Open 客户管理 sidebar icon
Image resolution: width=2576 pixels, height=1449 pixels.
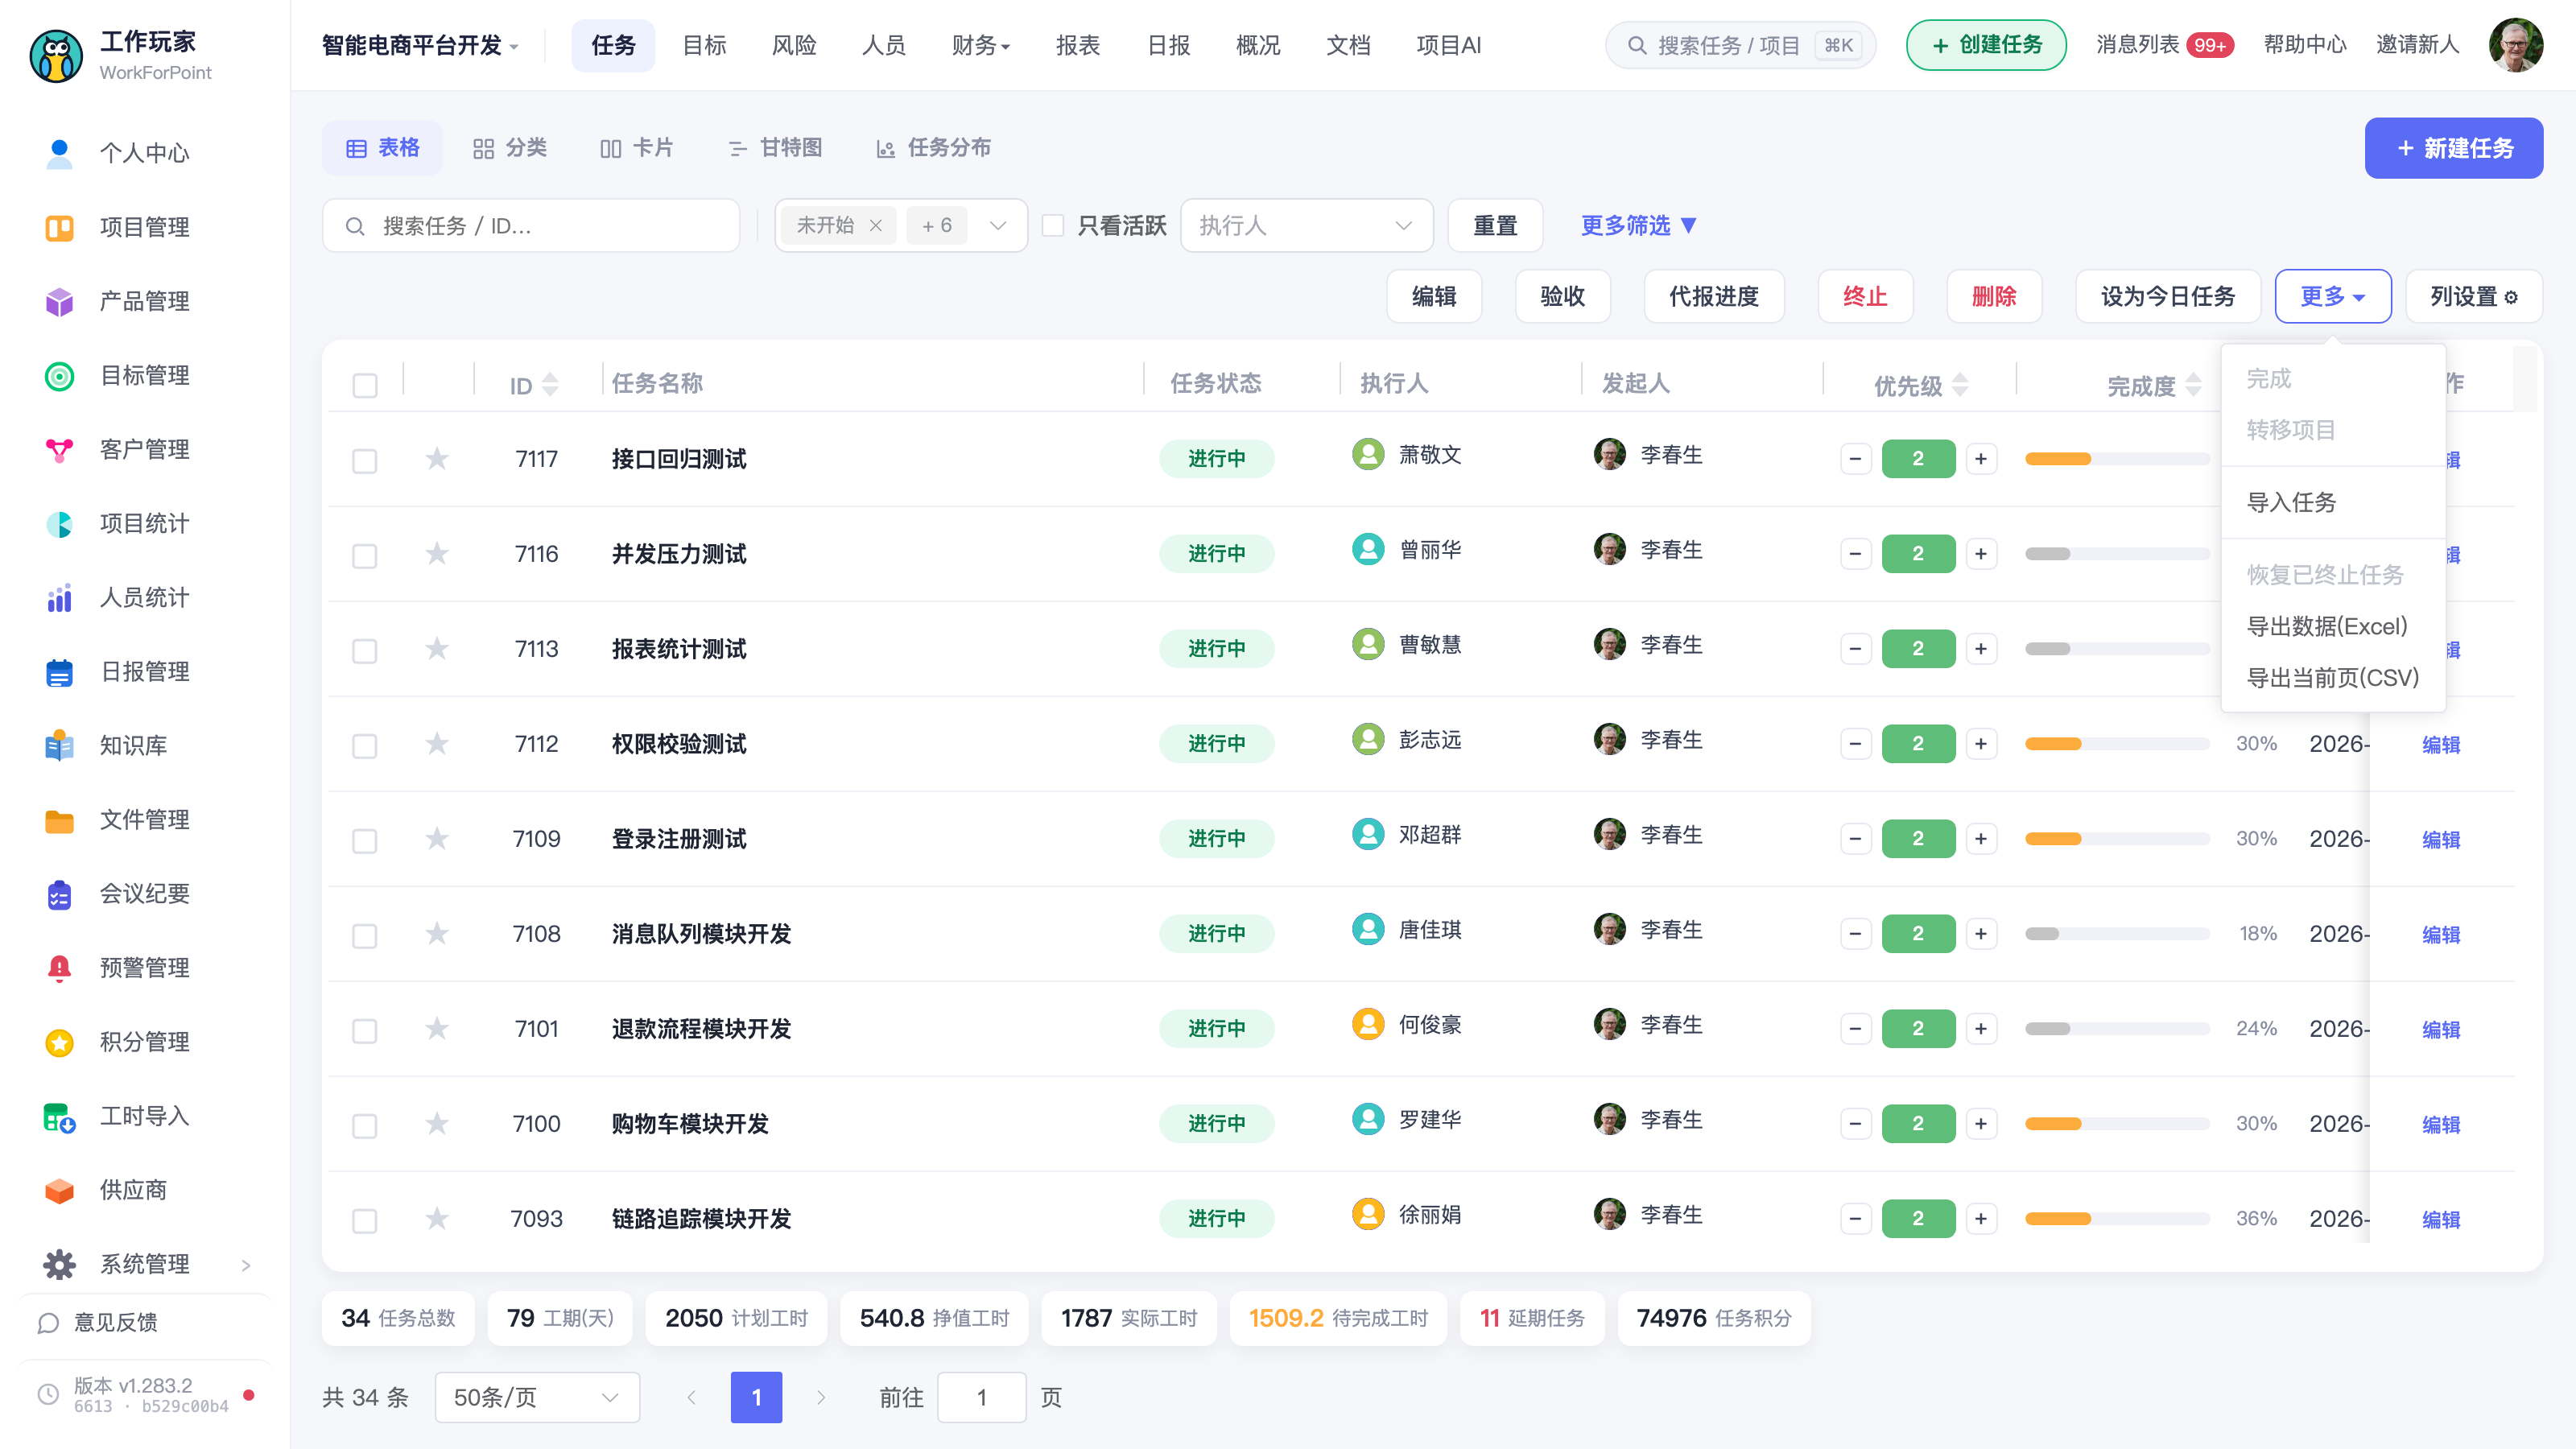point(59,449)
